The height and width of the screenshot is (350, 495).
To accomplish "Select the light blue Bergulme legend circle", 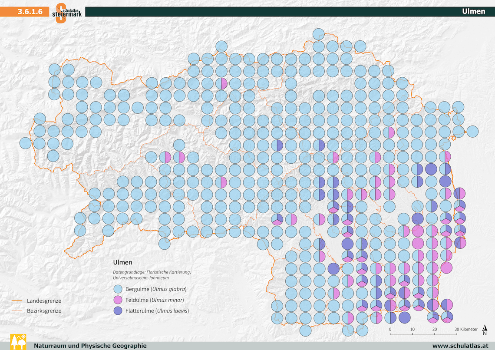I will coord(118,289).
